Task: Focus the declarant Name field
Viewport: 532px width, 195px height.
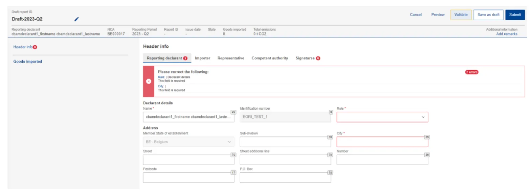Action: [189, 117]
